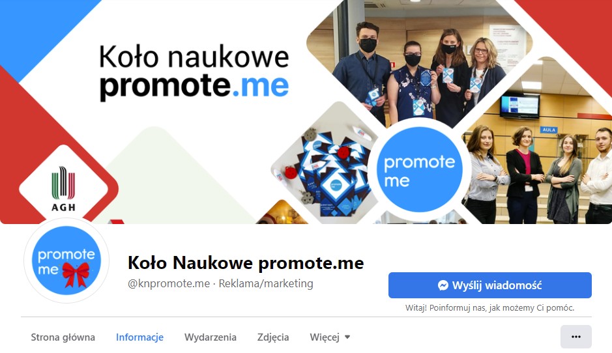This screenshot has width=612, height=353.
Task: Open the three-dots page options menu
Action: [576, 337]
